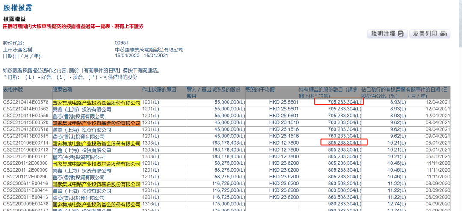Select 国家集成电路产业投资基金股份有限公司 in row CS20210414E00578
Screen dimensions: 462x211
97,103
